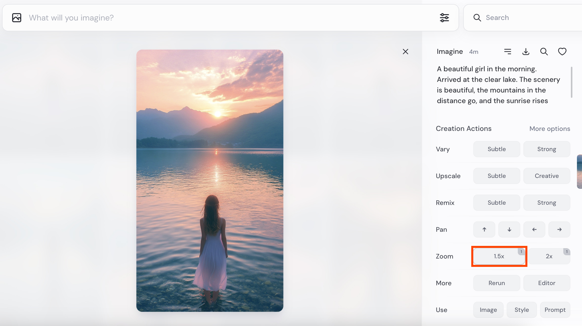This screenshot has width=582, height=326.
Task: Open the Editor from More row
Action: click(547, 283)
